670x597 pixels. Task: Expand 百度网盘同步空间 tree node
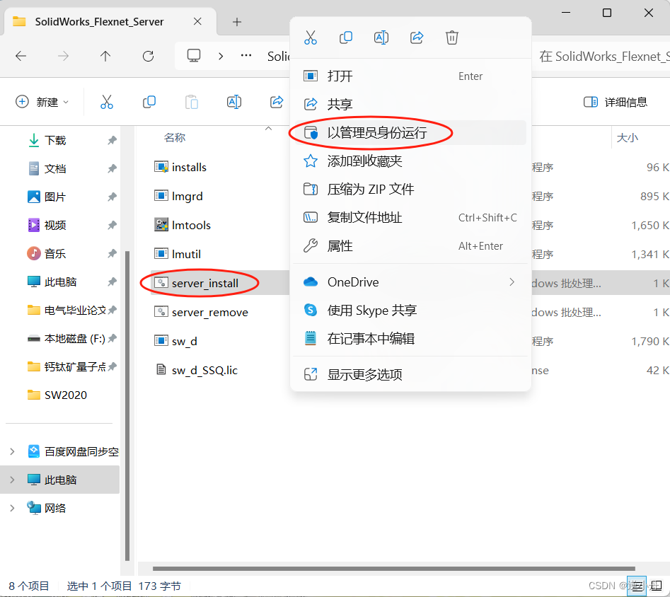(x=12, y=452)
